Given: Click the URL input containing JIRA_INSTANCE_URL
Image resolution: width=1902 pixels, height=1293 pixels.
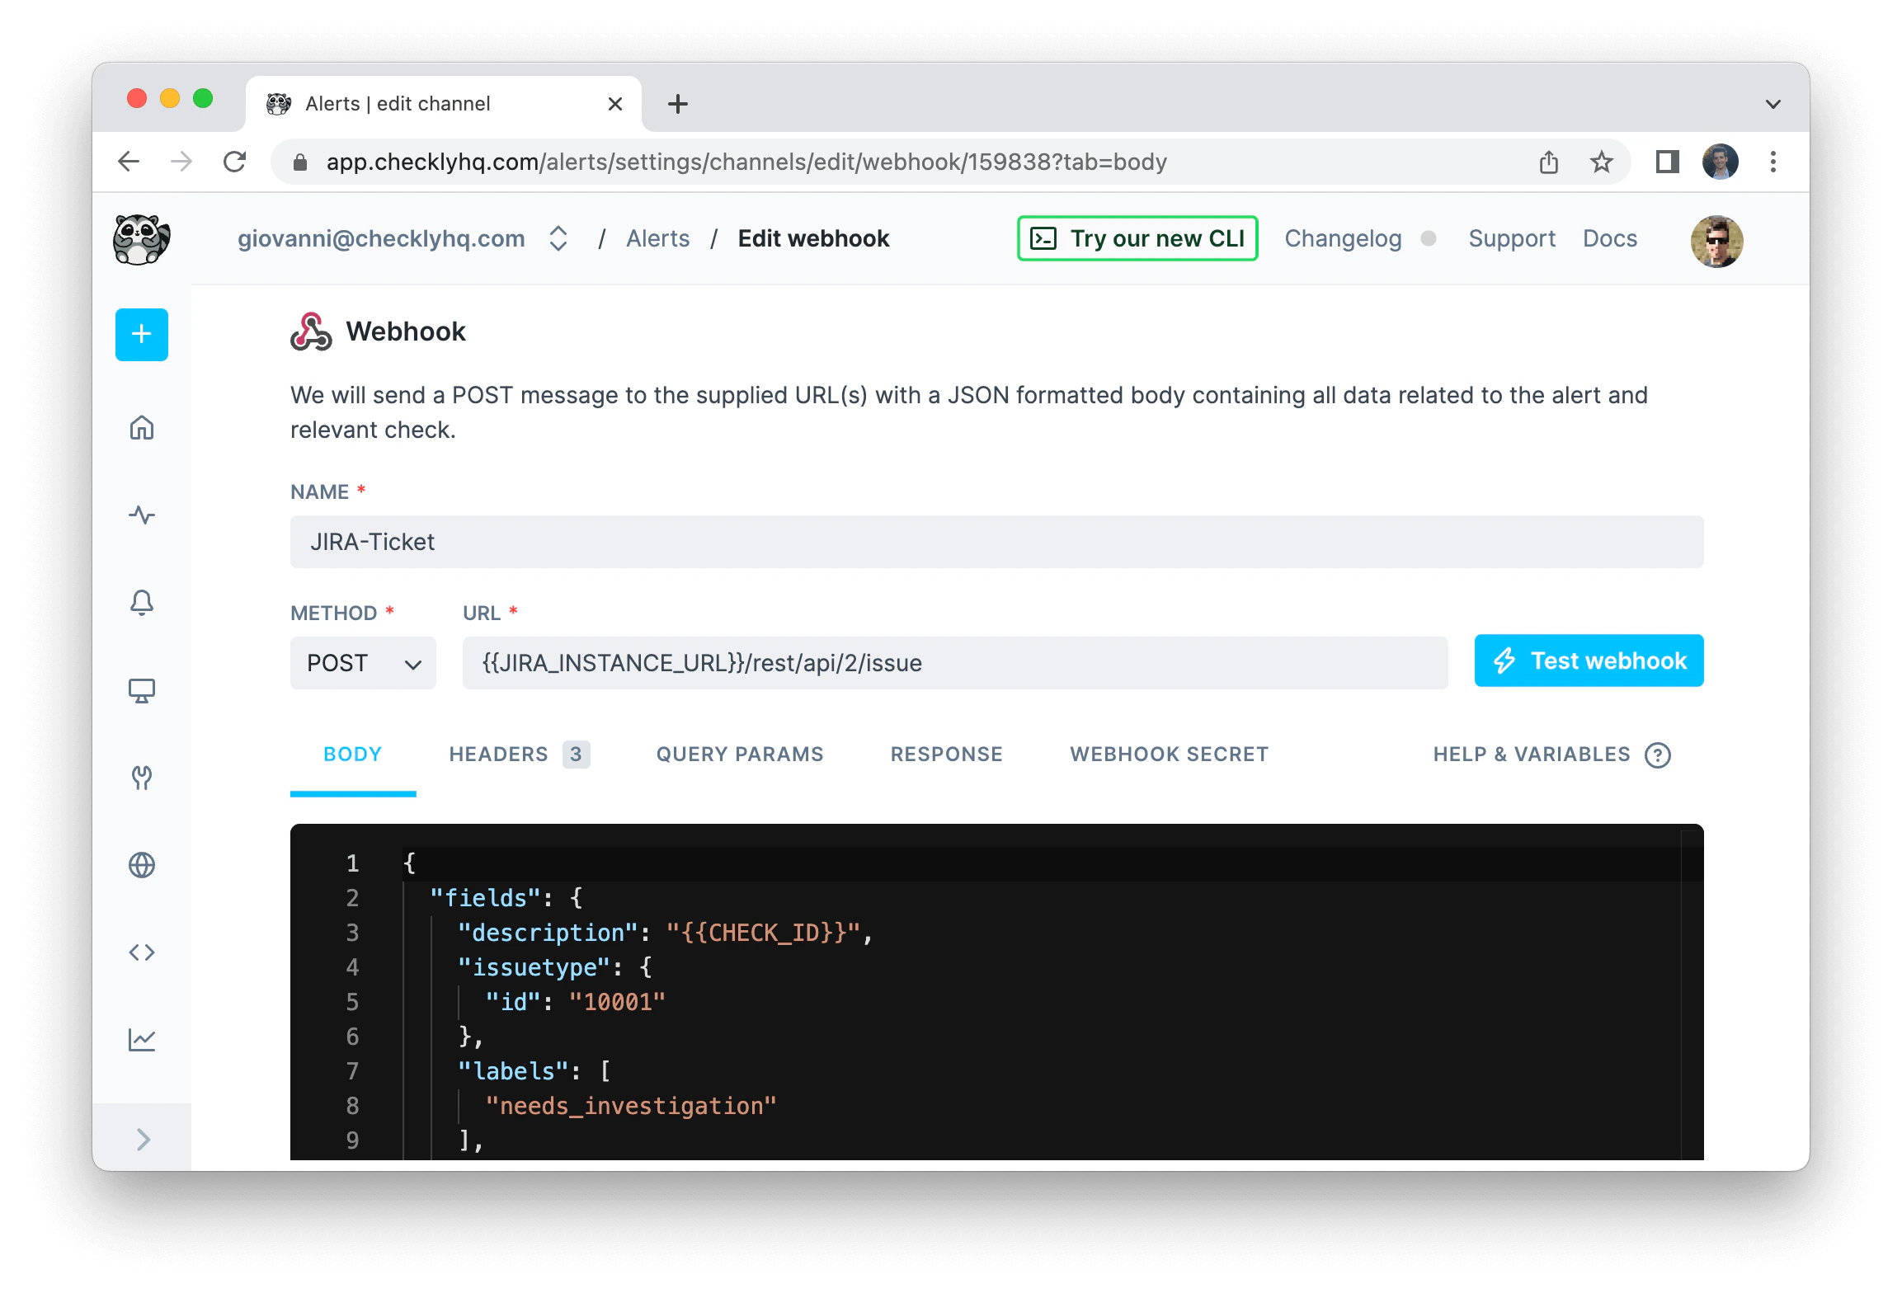Looking at the screenshot, I should click(x=955, y=662).
